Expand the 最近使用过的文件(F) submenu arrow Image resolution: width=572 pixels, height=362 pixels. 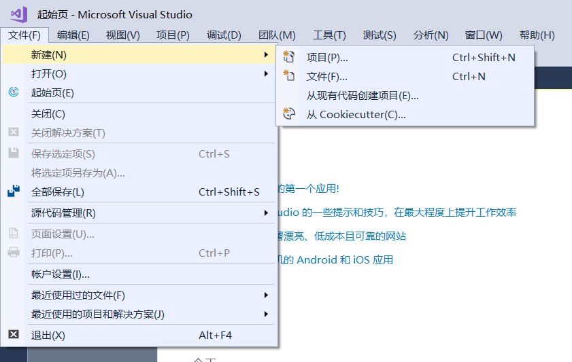[266, 295]
